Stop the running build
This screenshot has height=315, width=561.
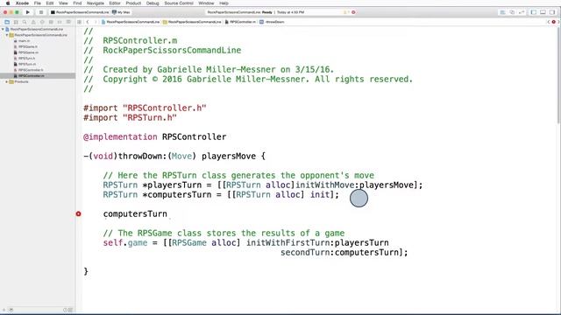(x=41, y=12)
